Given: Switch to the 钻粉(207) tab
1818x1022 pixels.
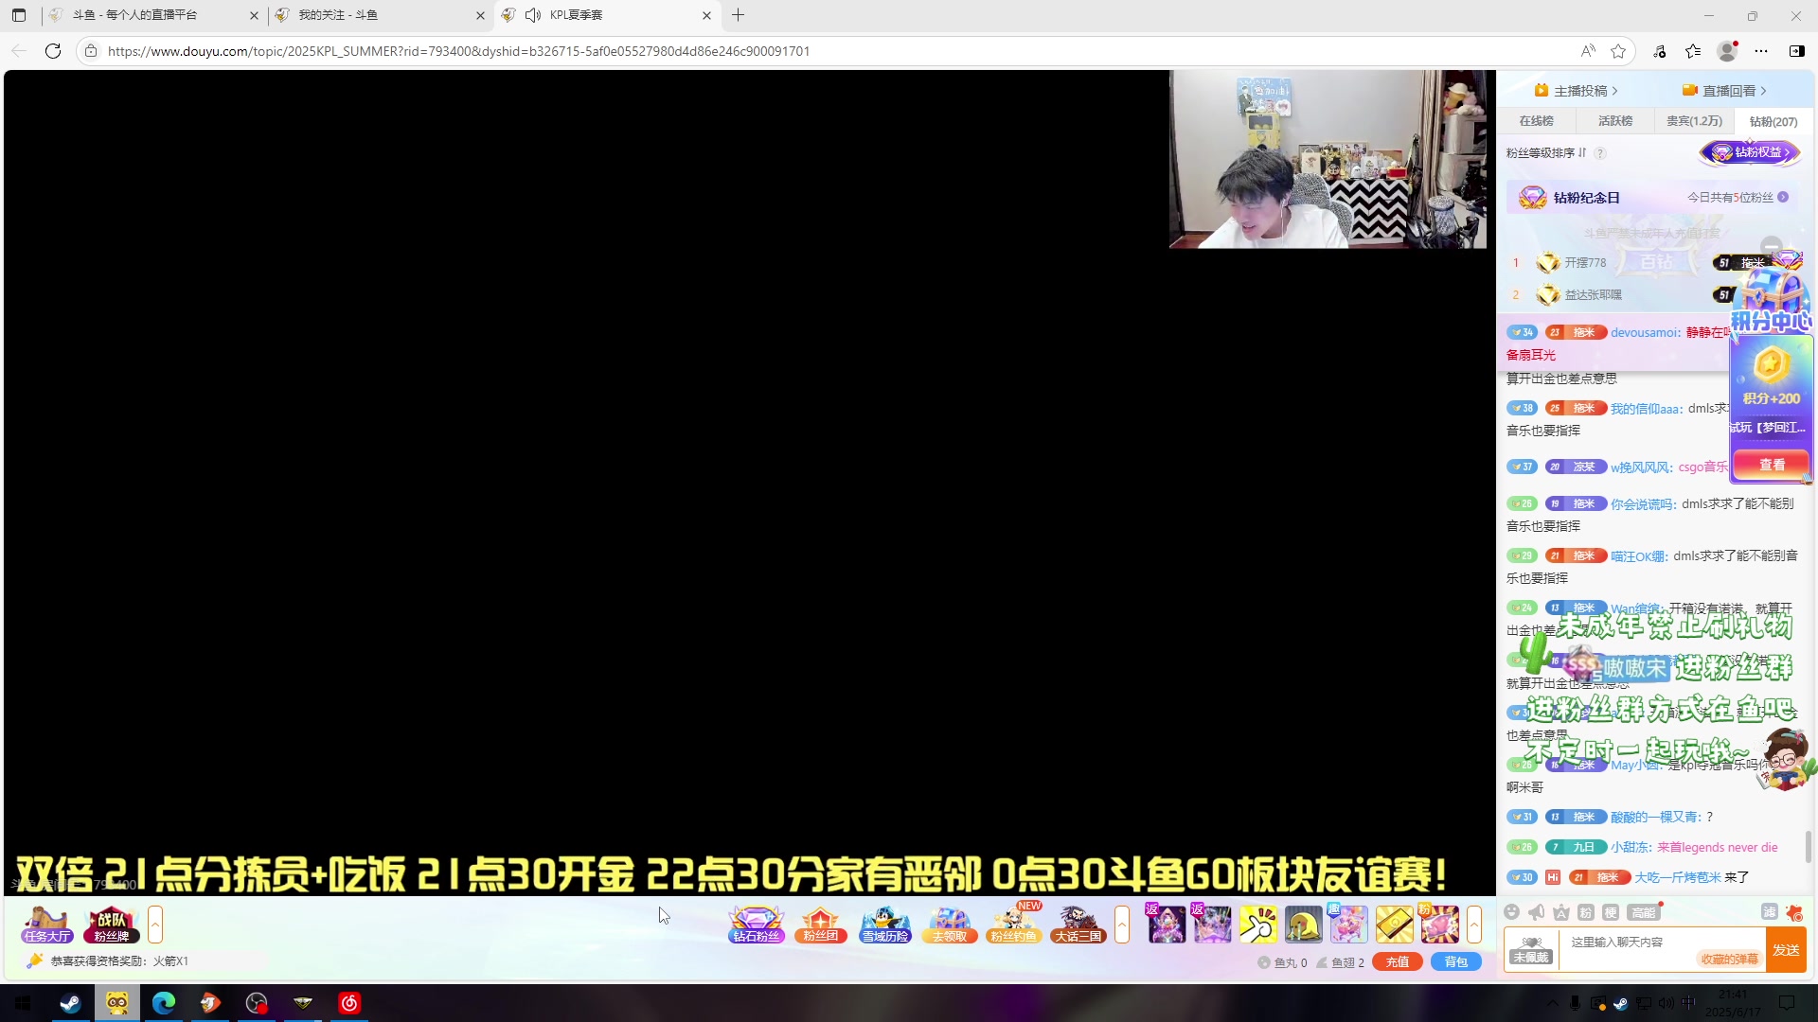Looking at the screenshot, I should tap(1773, 121).
